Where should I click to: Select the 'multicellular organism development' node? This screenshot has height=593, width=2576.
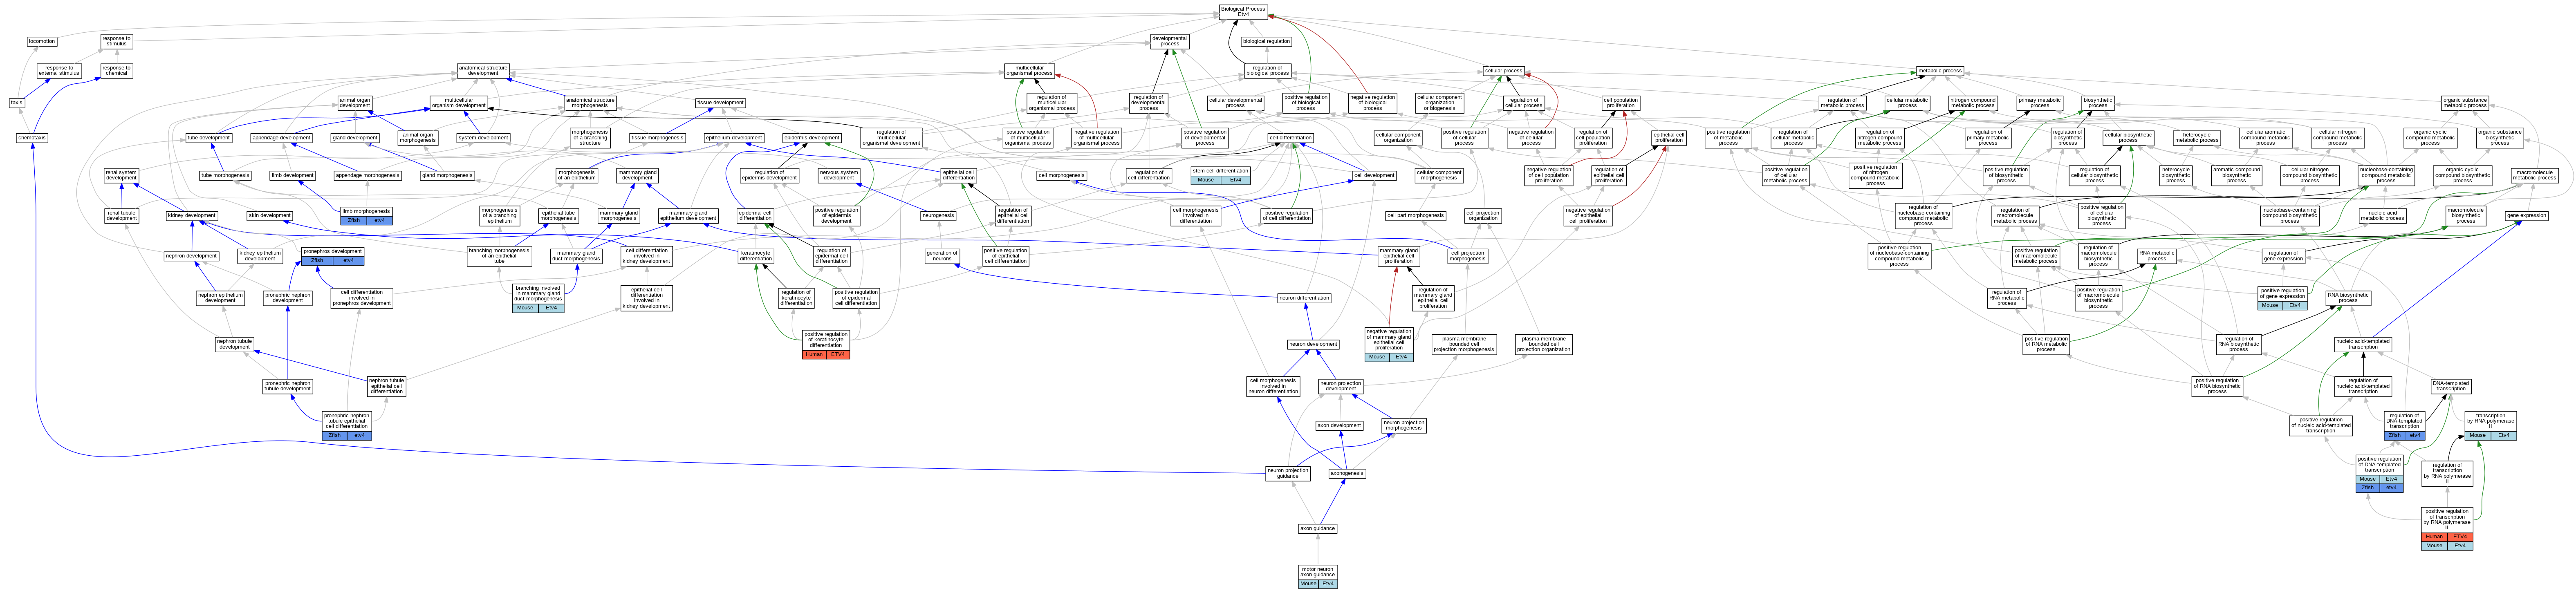[459, 103]
